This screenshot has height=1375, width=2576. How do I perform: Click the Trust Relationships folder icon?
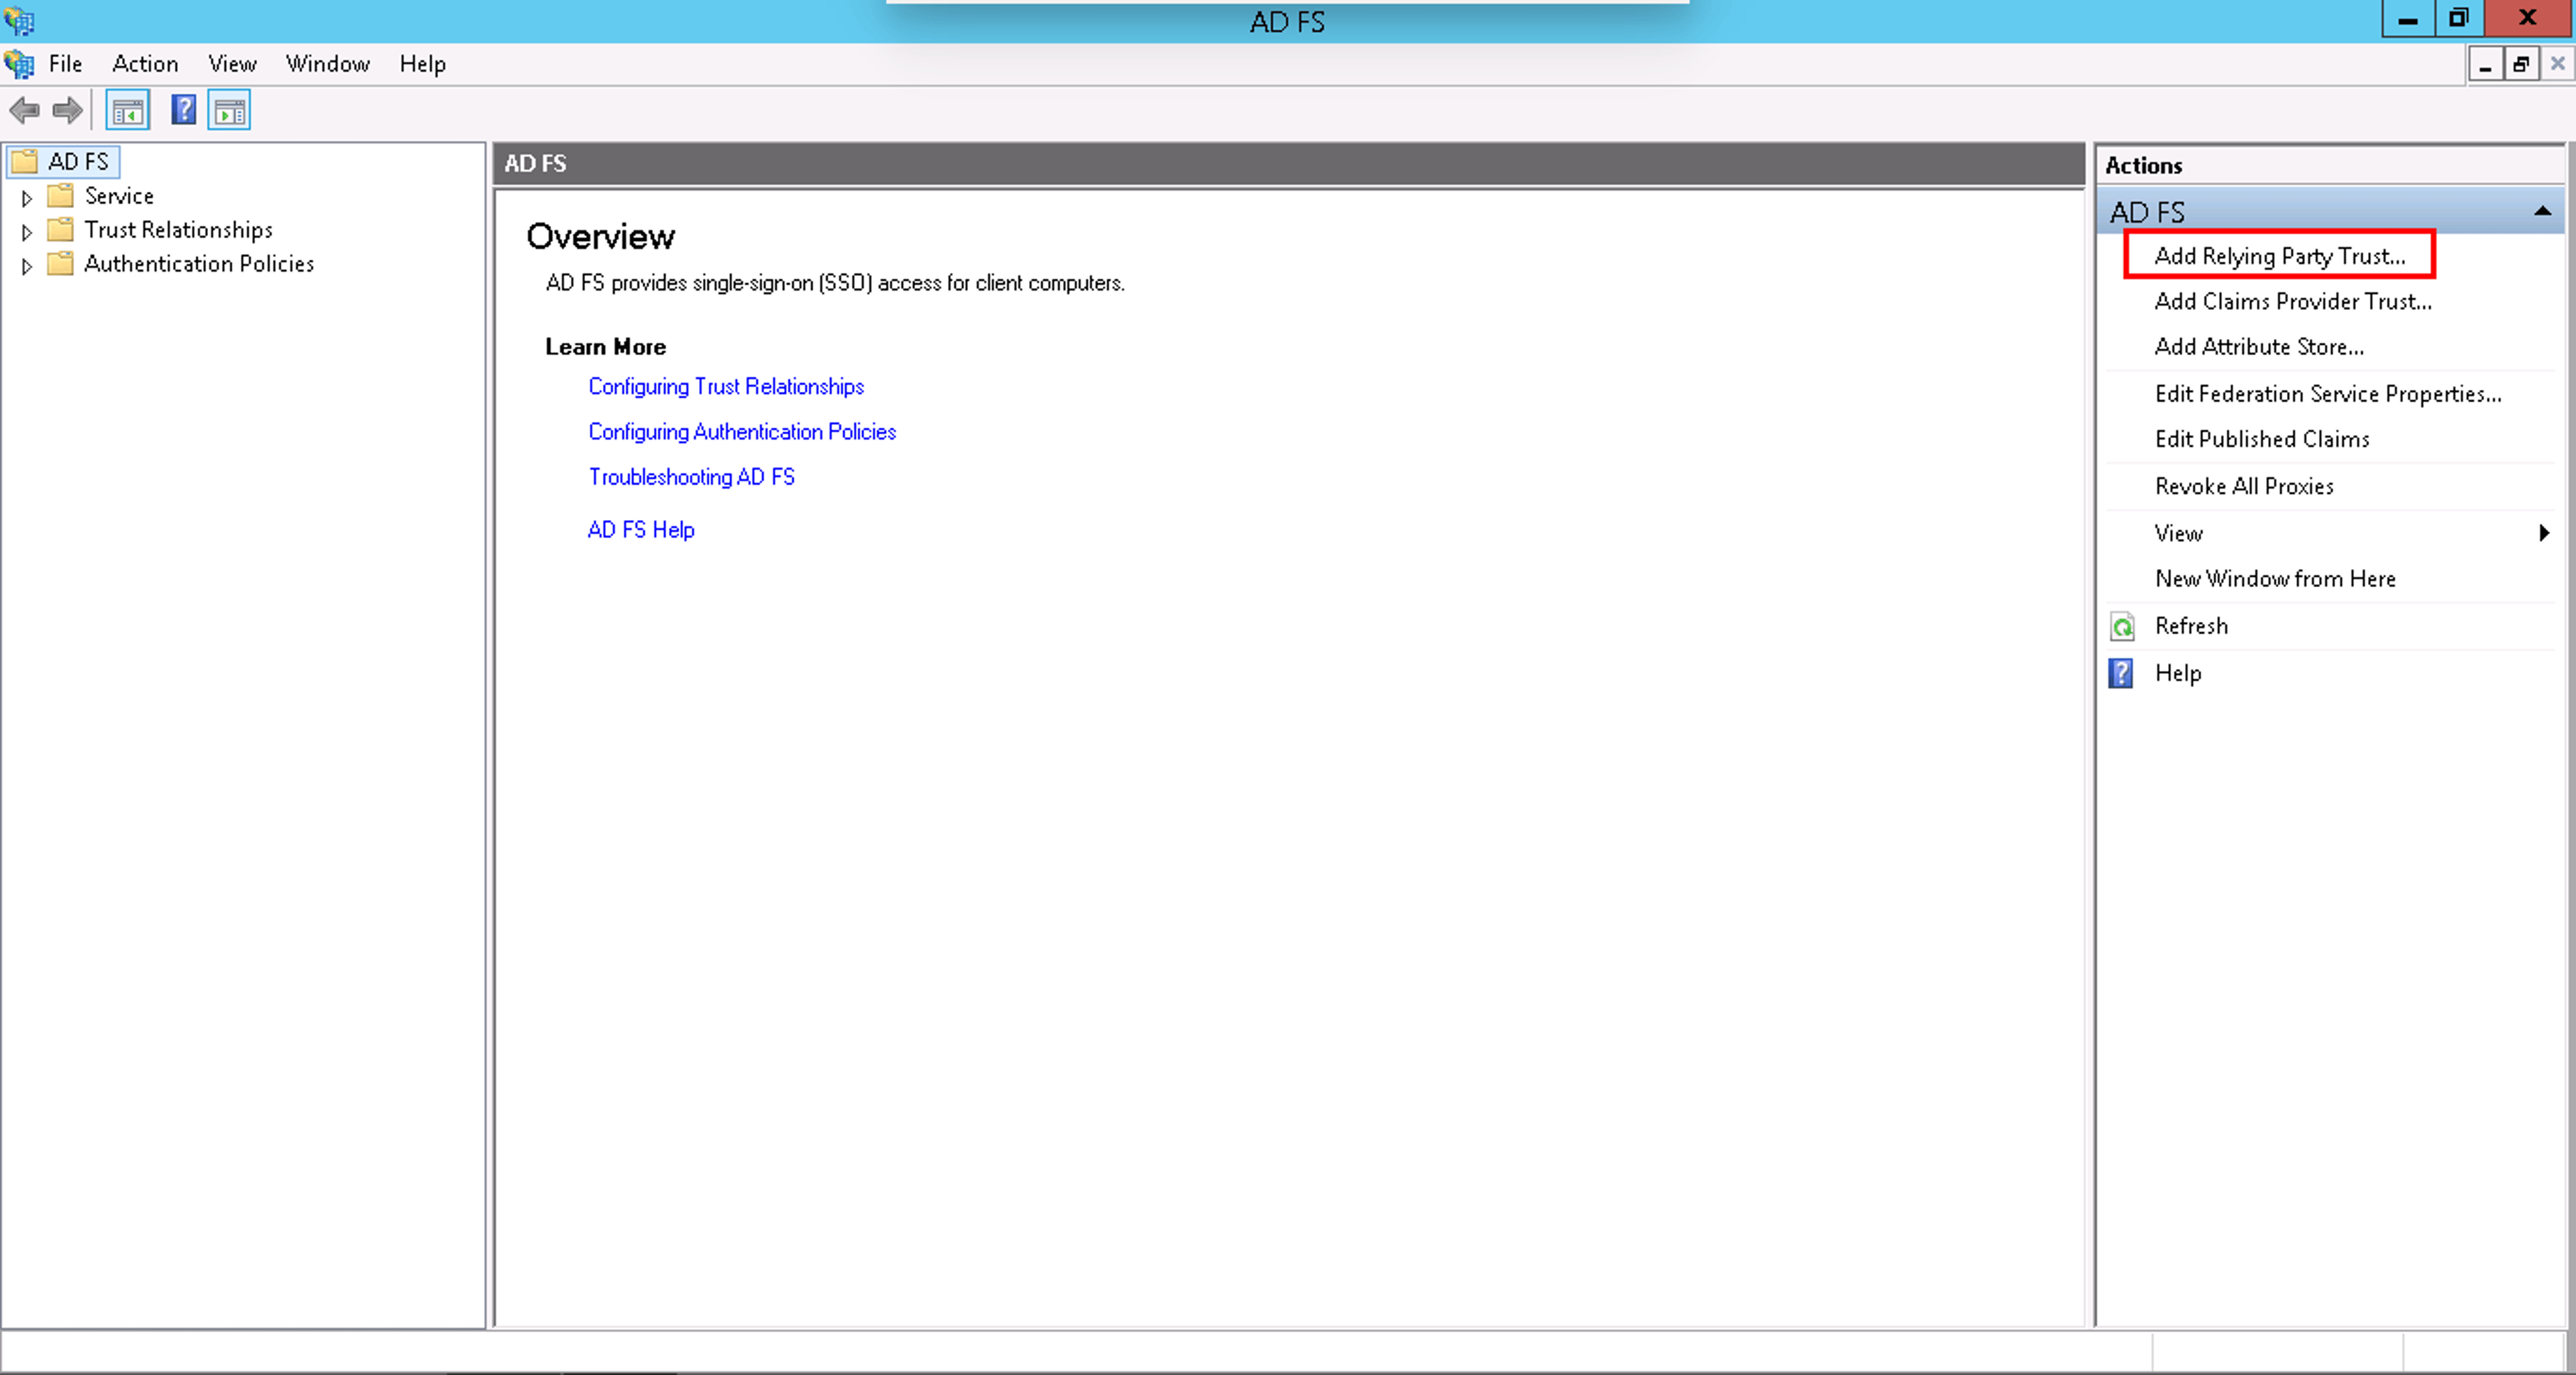point(61,229)
